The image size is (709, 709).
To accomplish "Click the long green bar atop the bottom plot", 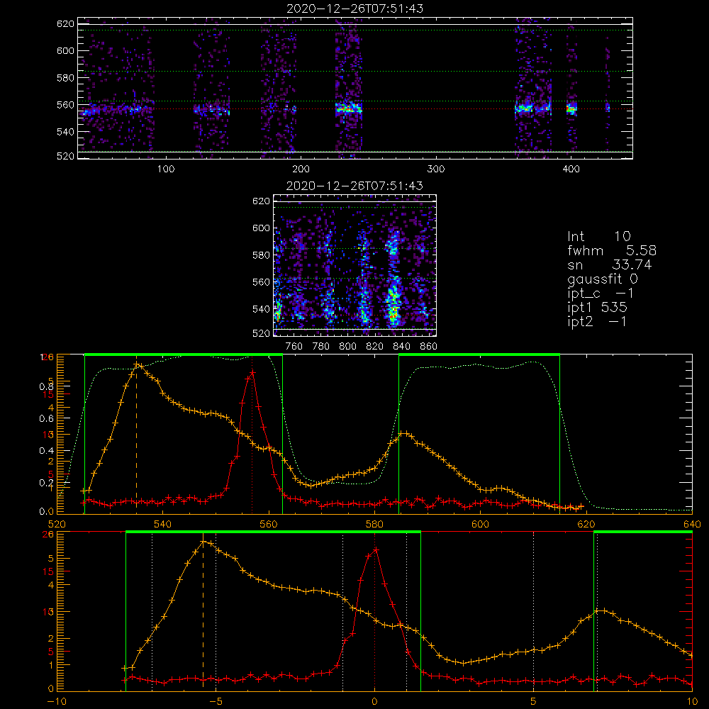I will coord(273,532).
